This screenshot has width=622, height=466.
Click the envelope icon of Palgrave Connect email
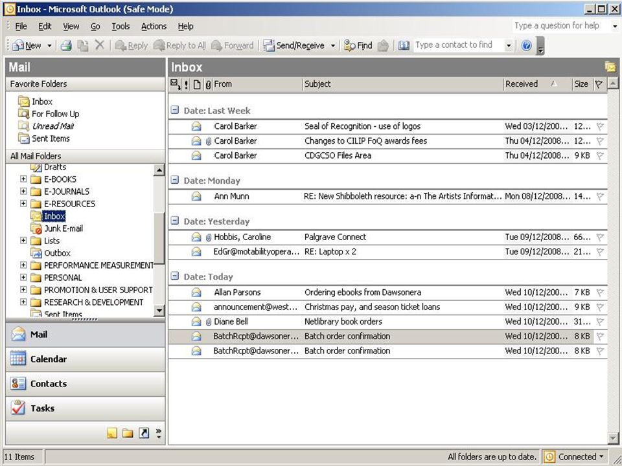click(196, 237)
